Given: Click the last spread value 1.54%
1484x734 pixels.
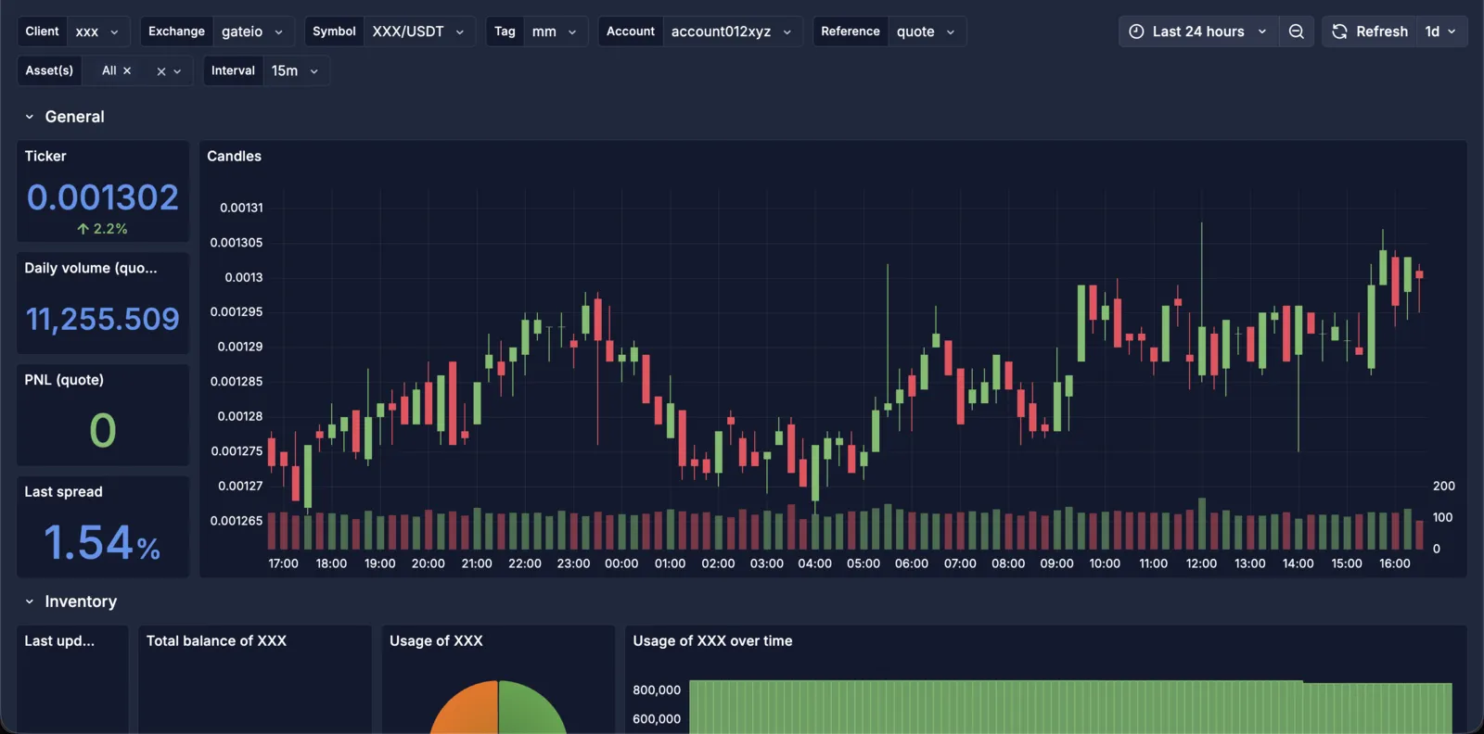Looking at the screenshot, I should click(x=103, y=543).
